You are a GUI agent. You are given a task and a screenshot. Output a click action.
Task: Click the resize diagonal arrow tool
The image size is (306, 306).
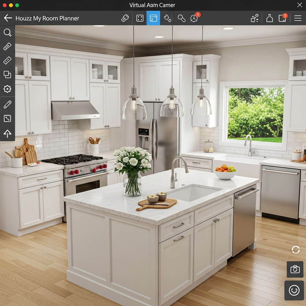pos(7,119)
